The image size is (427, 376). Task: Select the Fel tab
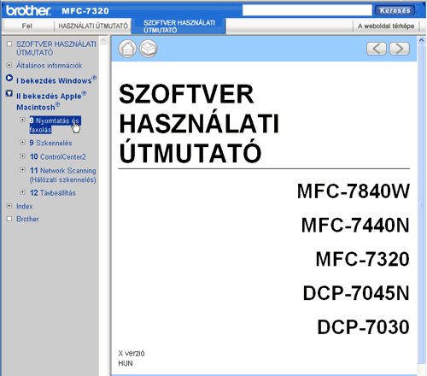27,26
